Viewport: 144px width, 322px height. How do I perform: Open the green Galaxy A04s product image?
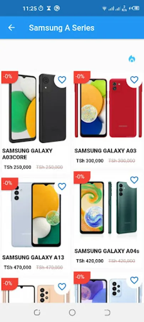tap(108, 208)
